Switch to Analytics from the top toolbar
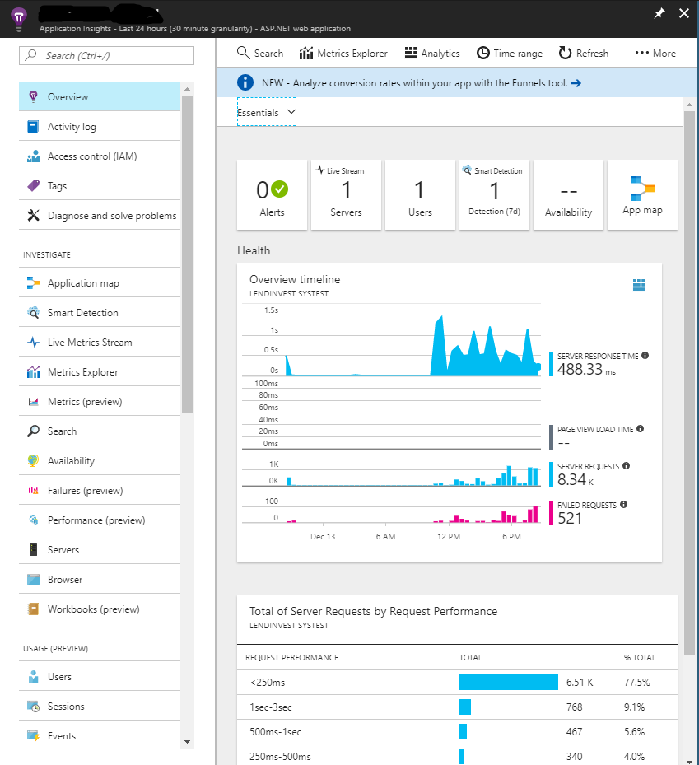This screenshot has height=765, width=699. coord(431,53)
